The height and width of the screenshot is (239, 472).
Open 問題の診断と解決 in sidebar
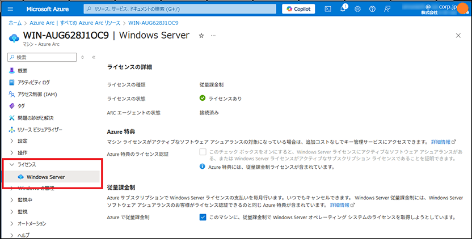[x=36, y=118]
